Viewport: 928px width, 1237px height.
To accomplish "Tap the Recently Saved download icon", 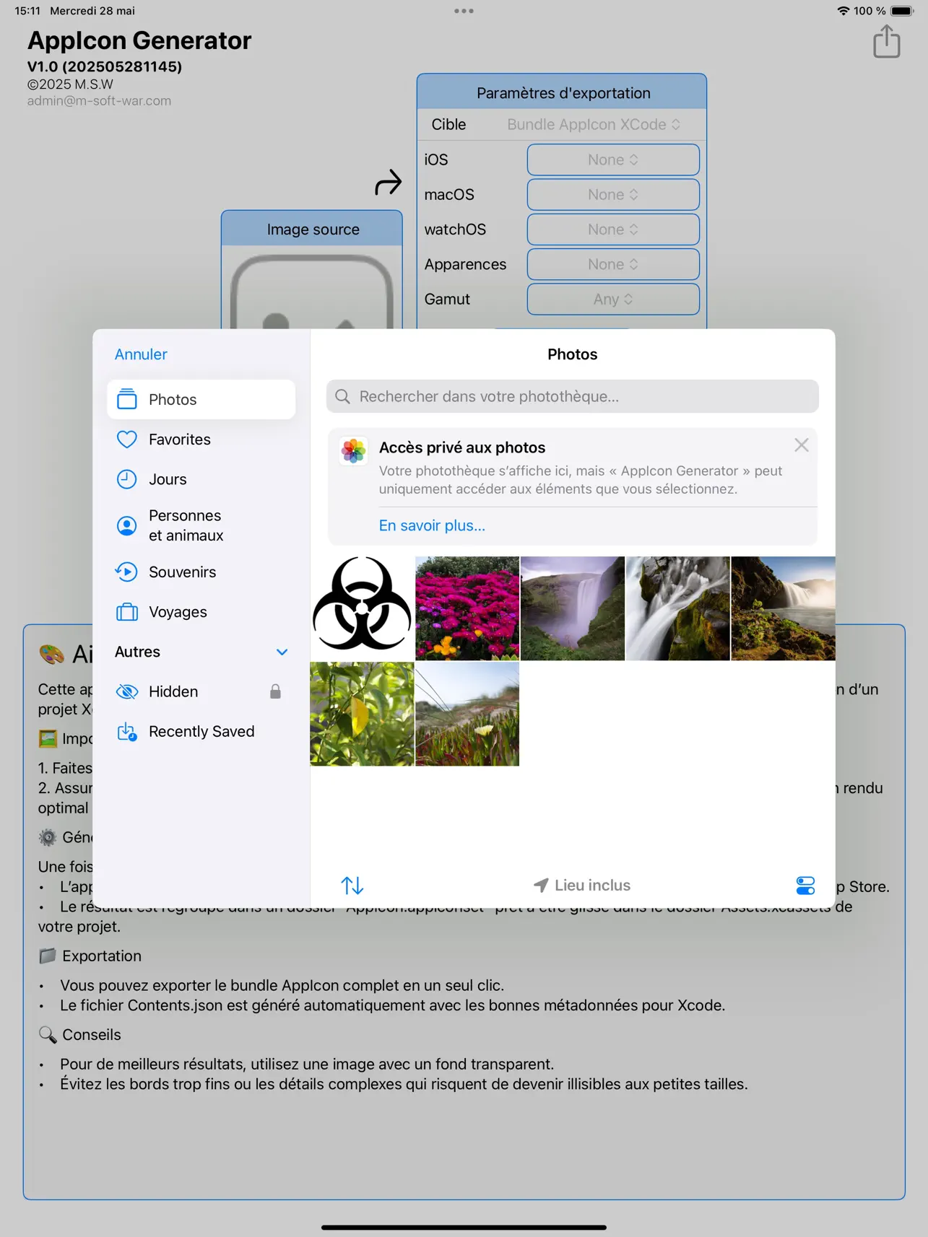I will coord(127,732).
